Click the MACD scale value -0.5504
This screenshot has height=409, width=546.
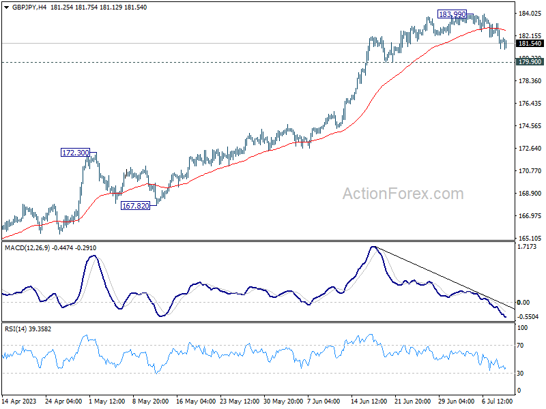tap(528, 317)
